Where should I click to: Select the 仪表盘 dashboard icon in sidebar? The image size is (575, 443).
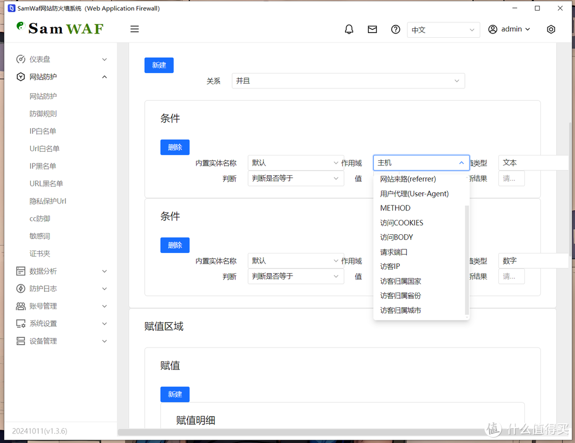[x=22, y=59]
